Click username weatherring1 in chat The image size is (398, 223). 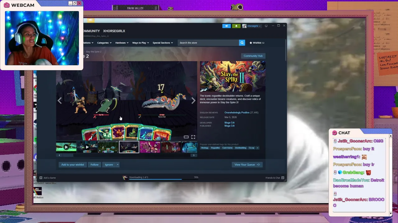(x=346, y=157)
